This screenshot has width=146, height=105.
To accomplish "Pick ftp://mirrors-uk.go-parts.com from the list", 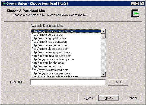I will pos(66,49).
